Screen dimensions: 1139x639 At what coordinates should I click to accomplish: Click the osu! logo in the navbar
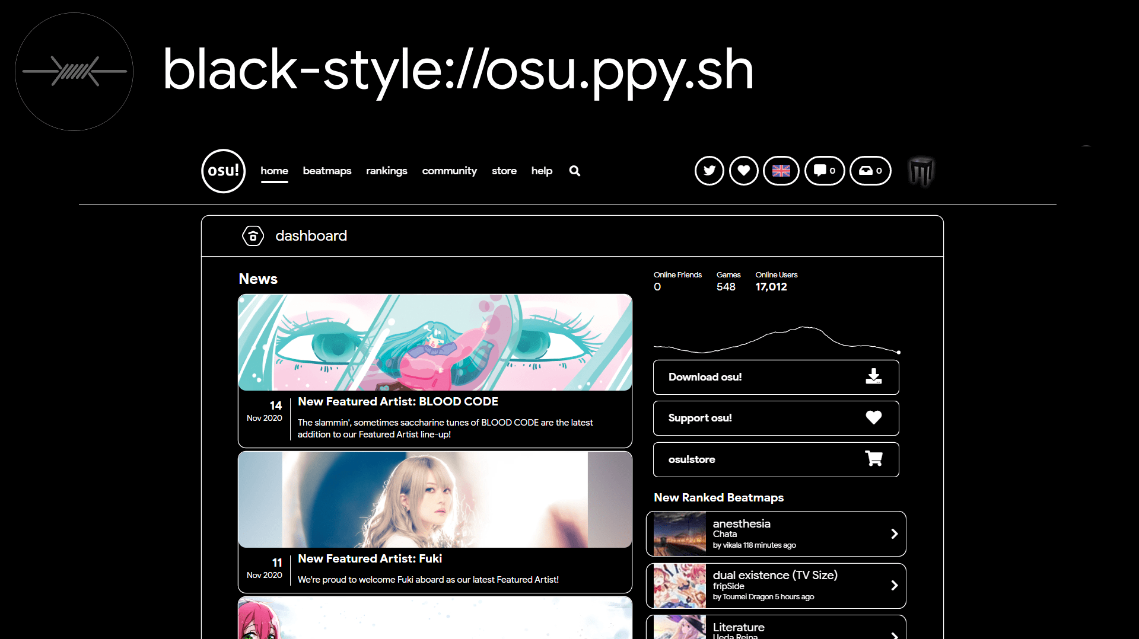click(x=223, y=171)
